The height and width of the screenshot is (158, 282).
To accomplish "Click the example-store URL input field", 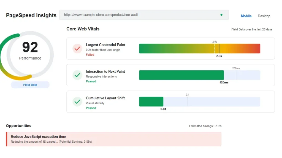I will point(144,15).
